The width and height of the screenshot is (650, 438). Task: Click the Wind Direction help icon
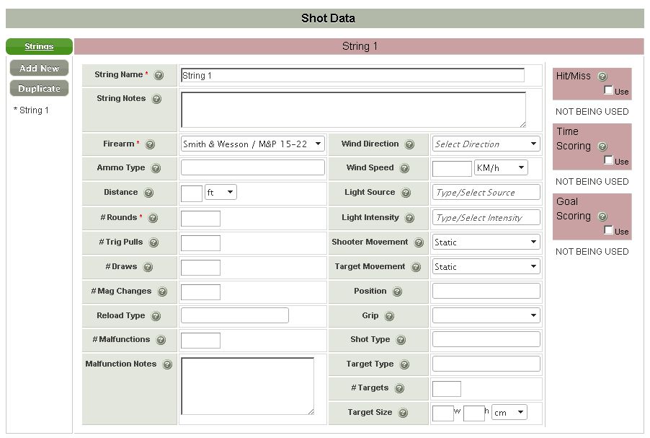[409, 144]
